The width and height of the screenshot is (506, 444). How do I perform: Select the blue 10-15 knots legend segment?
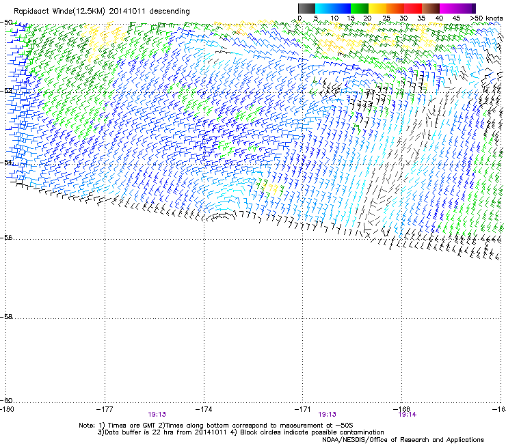[342, 8]
